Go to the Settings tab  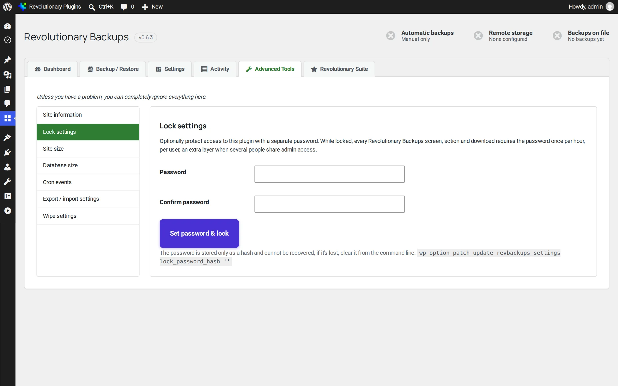(x=170, y=69)
